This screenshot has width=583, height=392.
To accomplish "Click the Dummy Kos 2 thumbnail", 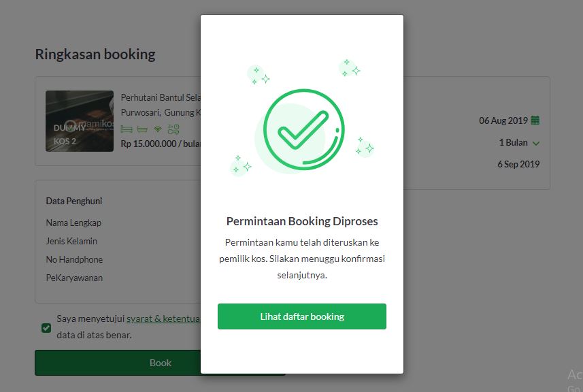I will [80, 121].
